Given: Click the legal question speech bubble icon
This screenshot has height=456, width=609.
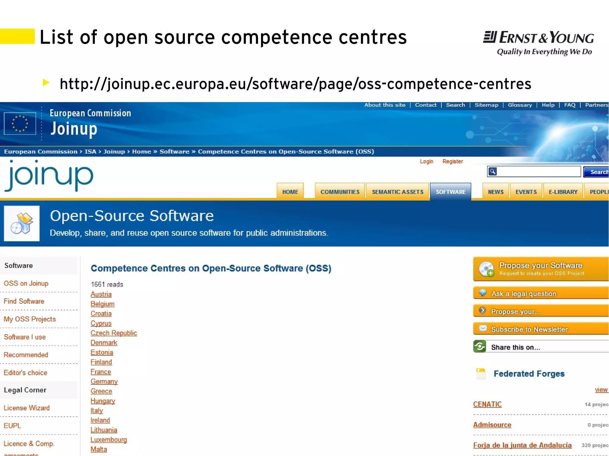Looking at the screenshot, I should click(483, 293).
